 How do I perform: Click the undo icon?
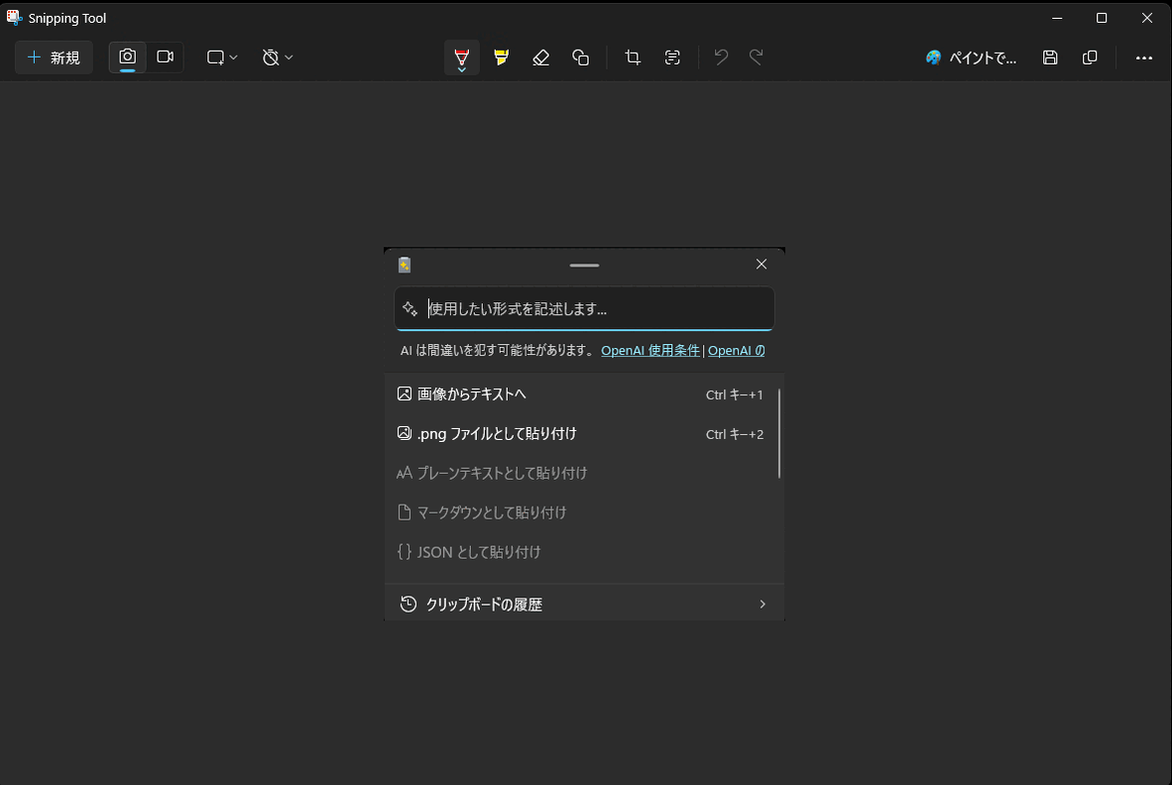[721, 56]
